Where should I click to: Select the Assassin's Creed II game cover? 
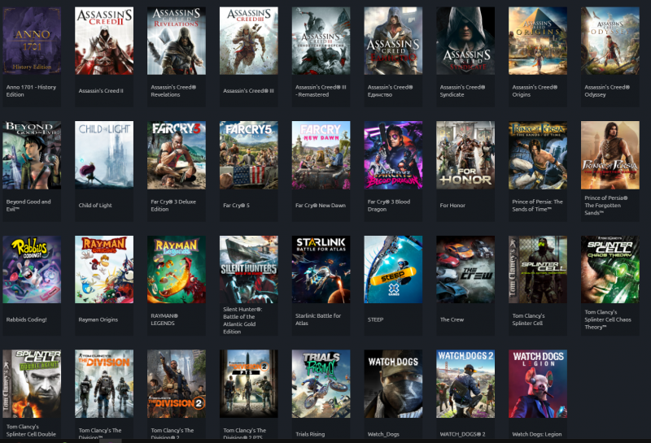pos(104,41)
